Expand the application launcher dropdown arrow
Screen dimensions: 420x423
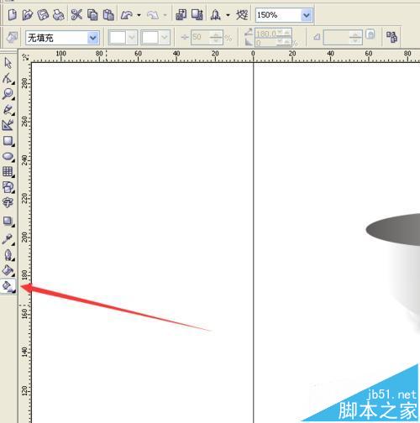(228, 15)
